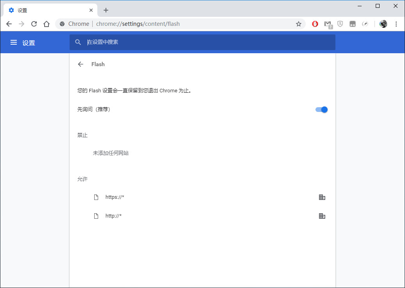Click the back arrow beside Flash heading
This screenshot has height=288, width=405.
[x=80, y=64]
